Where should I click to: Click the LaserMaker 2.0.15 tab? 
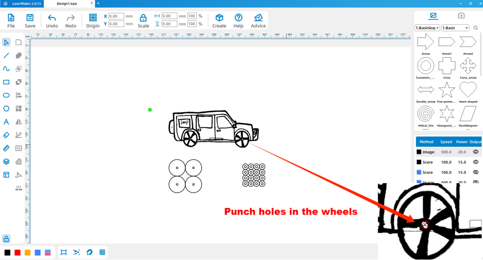[x=27, y=3]
